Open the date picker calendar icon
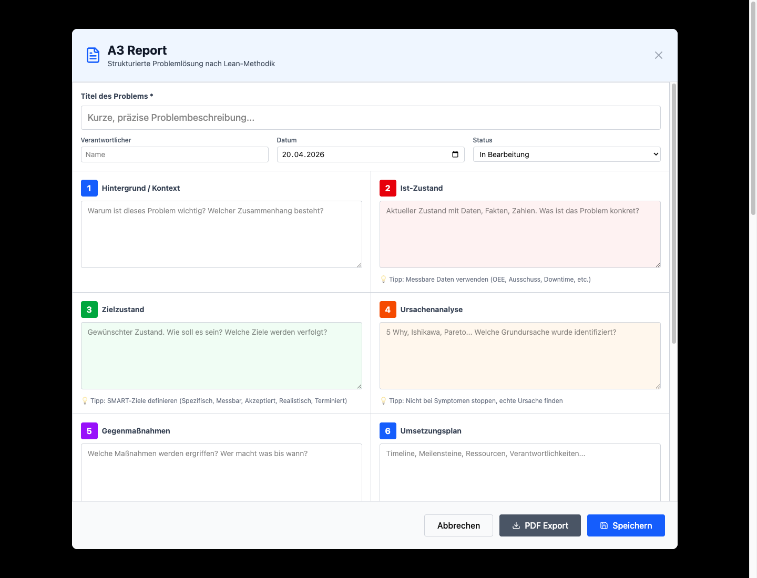The width and height of the screenshot is (757, 578). point(455,154)
